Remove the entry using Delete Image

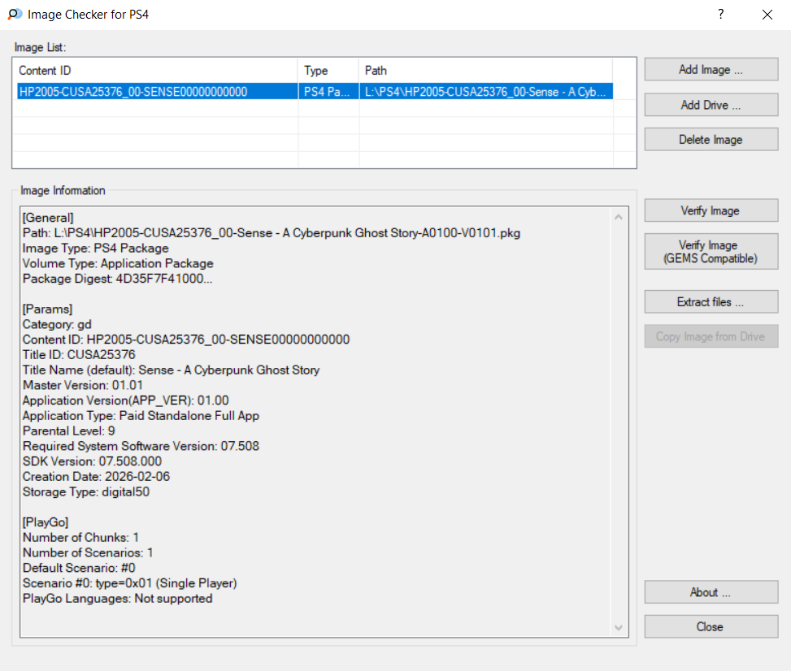[711, 140]
